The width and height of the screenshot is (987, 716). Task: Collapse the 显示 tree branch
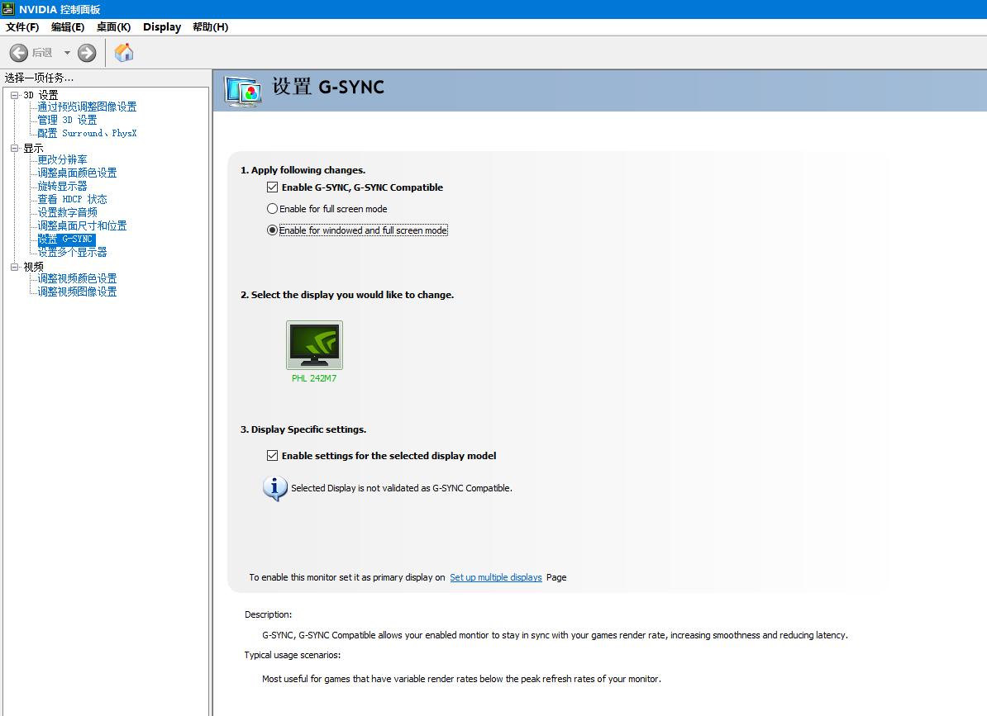point(14,147)
